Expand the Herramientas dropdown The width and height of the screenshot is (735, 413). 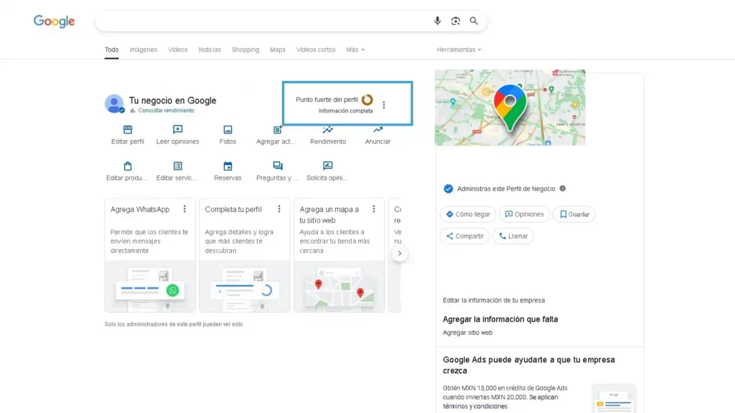[459, 50]
